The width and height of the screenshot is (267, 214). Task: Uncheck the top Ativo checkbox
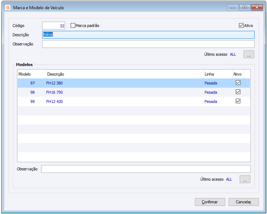[x=241, y=26]
